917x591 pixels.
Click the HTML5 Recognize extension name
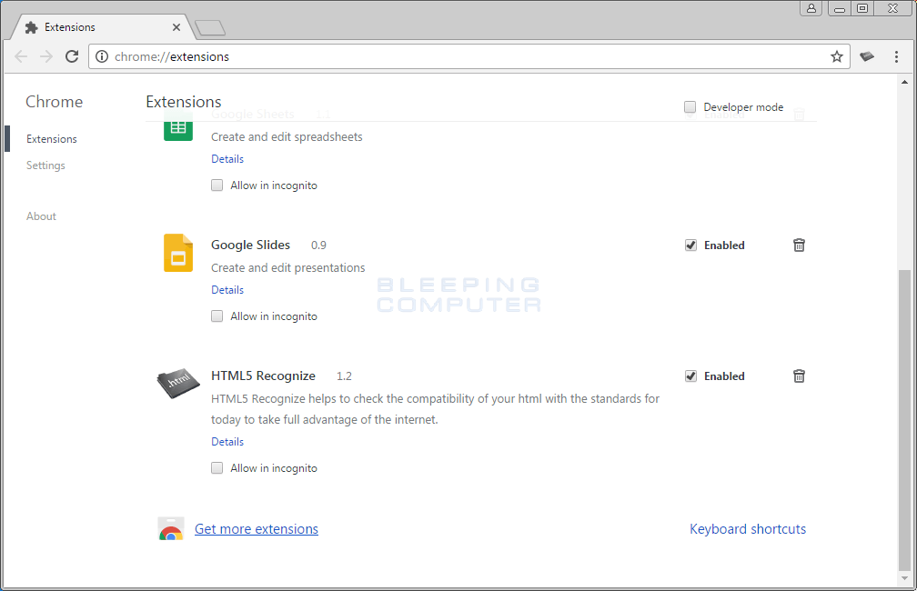(263, 376)
